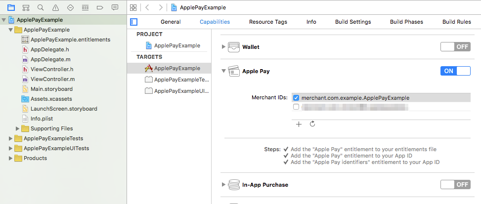Go back with the left chevron
Screen dimensions: 481x204
pyautogui.click(x=147, y=7)
